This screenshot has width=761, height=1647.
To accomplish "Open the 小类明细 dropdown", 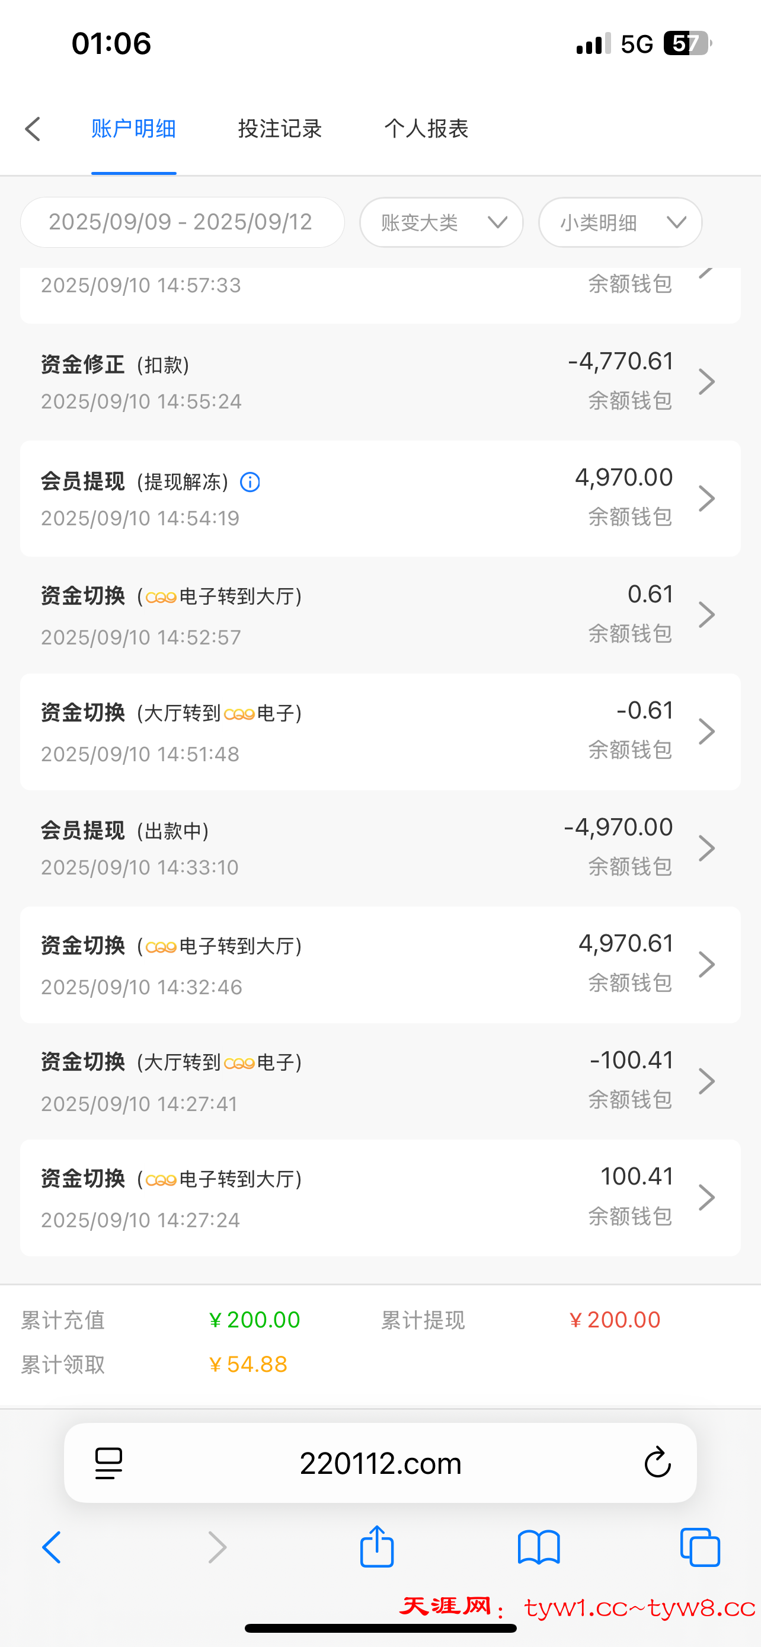I will [621, 222].
